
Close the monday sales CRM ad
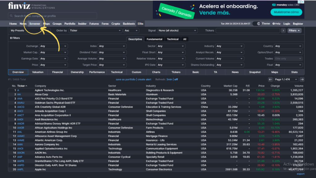[x=302, y=2]
